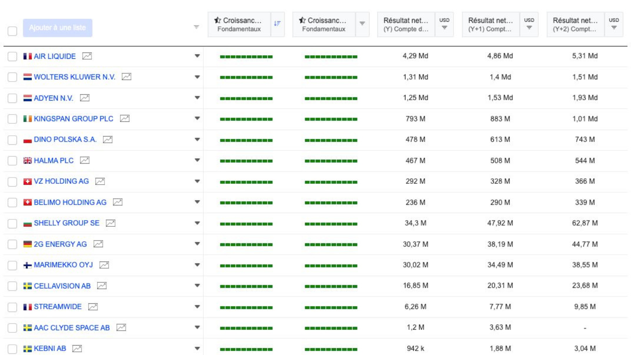Click the Ajouter à une liste button
Viewport: 631px width, 355px height.
(x=58, y=28)
